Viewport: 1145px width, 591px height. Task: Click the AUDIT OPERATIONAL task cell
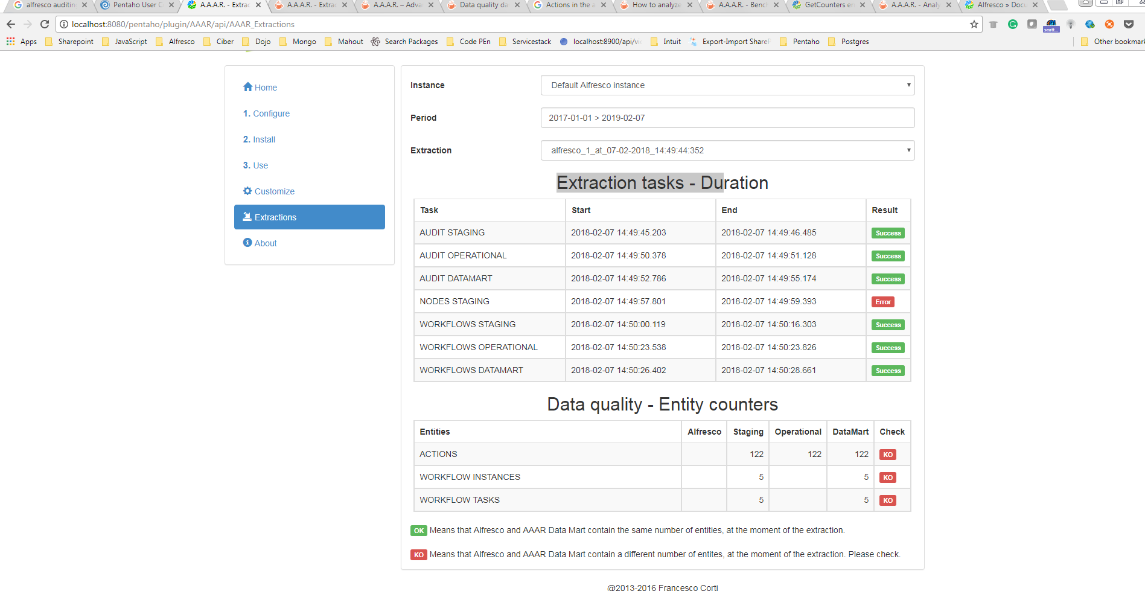pos(490,255)
